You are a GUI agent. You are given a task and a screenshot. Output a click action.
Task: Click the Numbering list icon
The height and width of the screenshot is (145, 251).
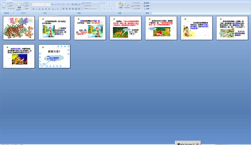(x=68, y=4)
